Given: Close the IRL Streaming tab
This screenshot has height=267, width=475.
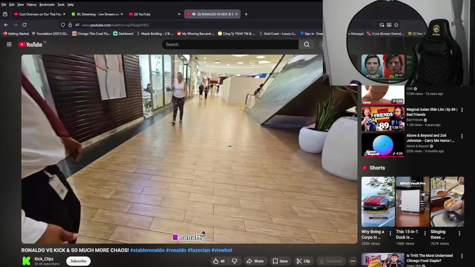Looking at the screenshot, I should point(122,14).
